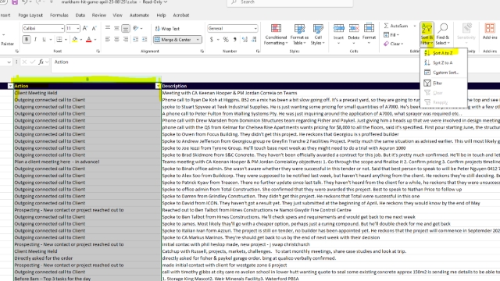Open the font size dropdown
This screenshot has width=500, height=281.
click(78, 28)
